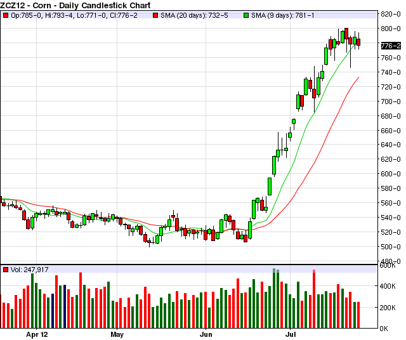
Task: Click the 660-0 price axis label
Action: pyautogui.click(x=391, y=131)
